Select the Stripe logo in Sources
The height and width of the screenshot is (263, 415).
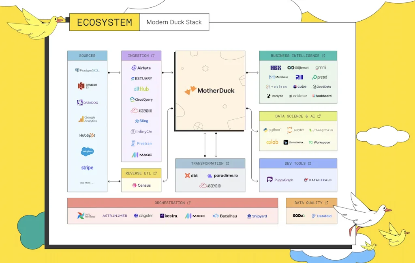tap(87, 167)
